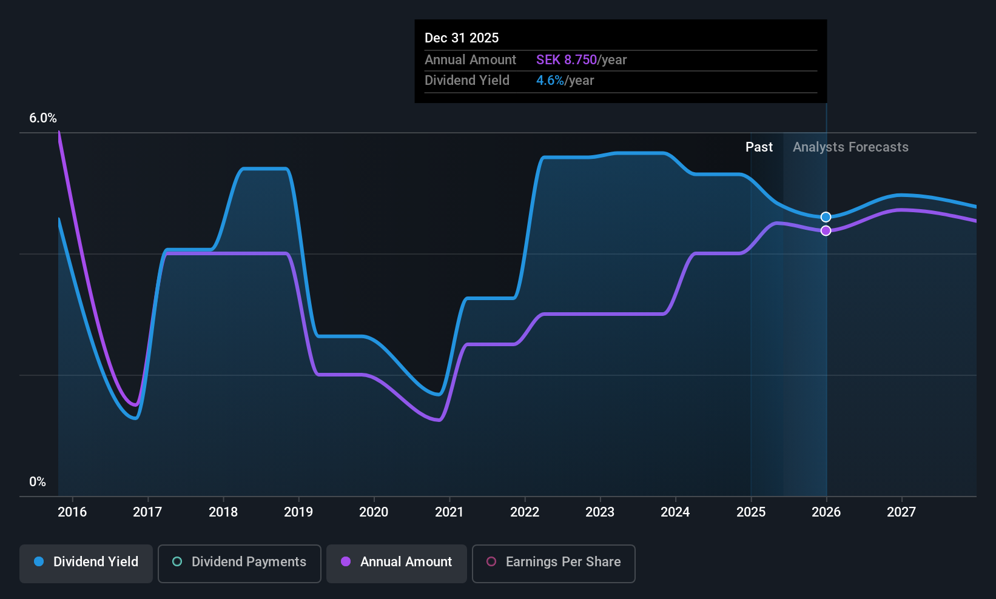Click the Annual Amount tooltip row label
Screen dimensions: 996x599
point(470,60)
